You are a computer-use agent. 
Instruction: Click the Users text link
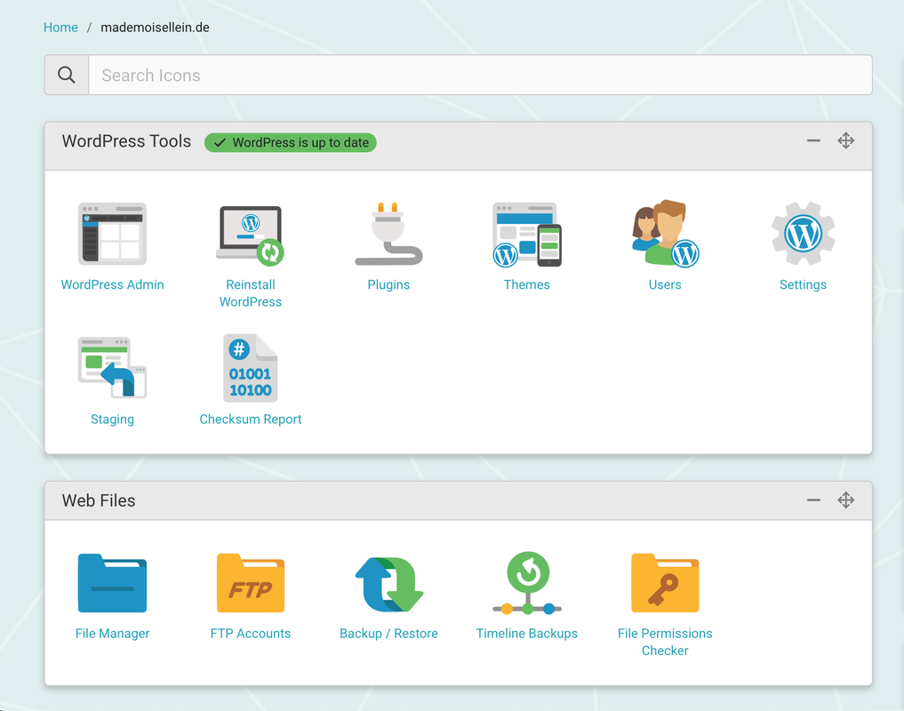(665, 284)
